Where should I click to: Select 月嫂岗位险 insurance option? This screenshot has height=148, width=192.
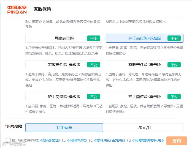point(64,38)
